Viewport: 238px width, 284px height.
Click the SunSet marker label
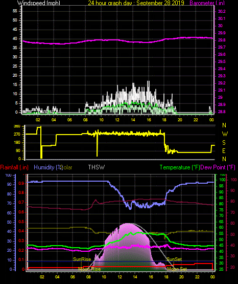pos(174,259)
